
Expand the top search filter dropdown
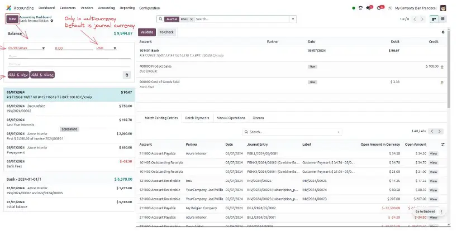tap(293, 19)
